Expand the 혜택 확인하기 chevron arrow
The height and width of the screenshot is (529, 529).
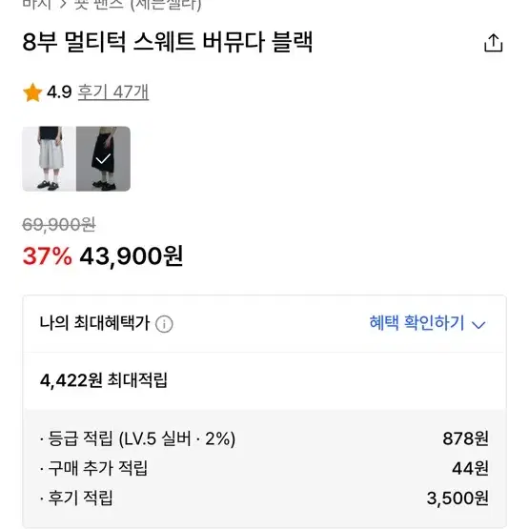[x=478, y=325]
